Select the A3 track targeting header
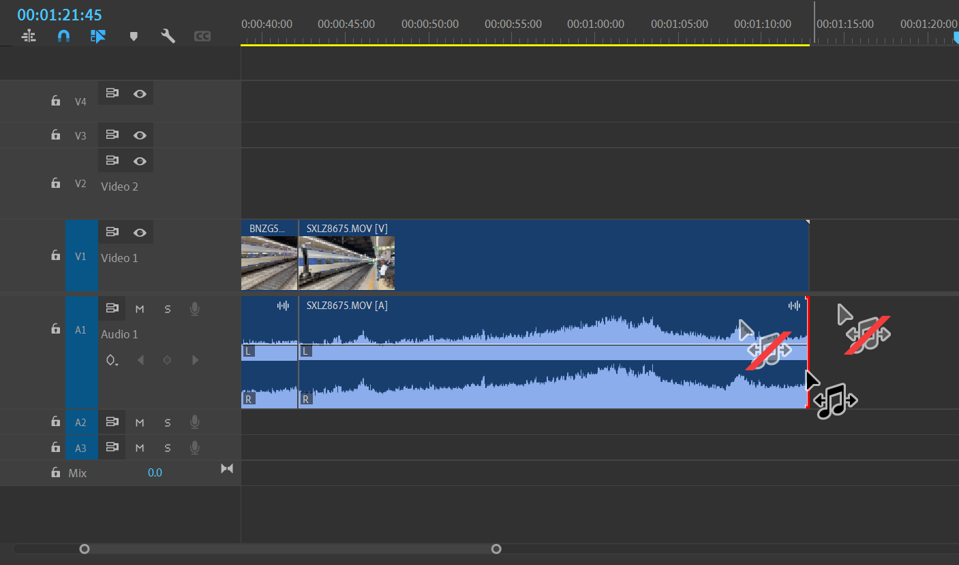 (x=81, y=447)
